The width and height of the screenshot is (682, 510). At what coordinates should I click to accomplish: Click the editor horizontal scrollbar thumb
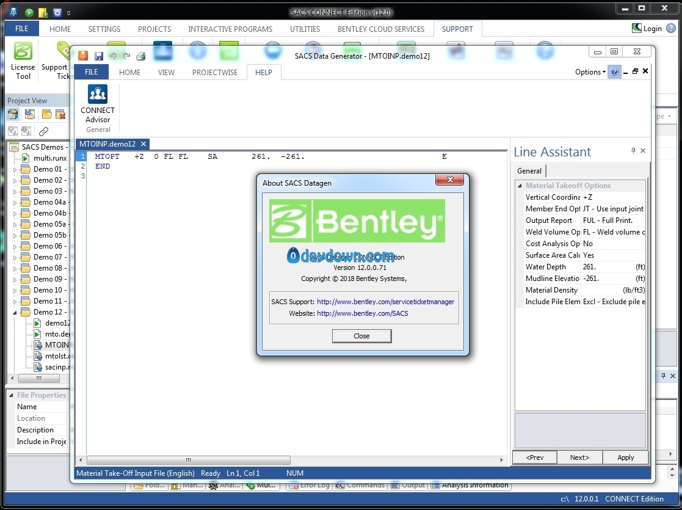pos(188,460)
